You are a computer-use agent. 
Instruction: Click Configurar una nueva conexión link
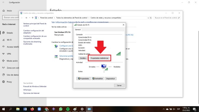pos(66,46)
